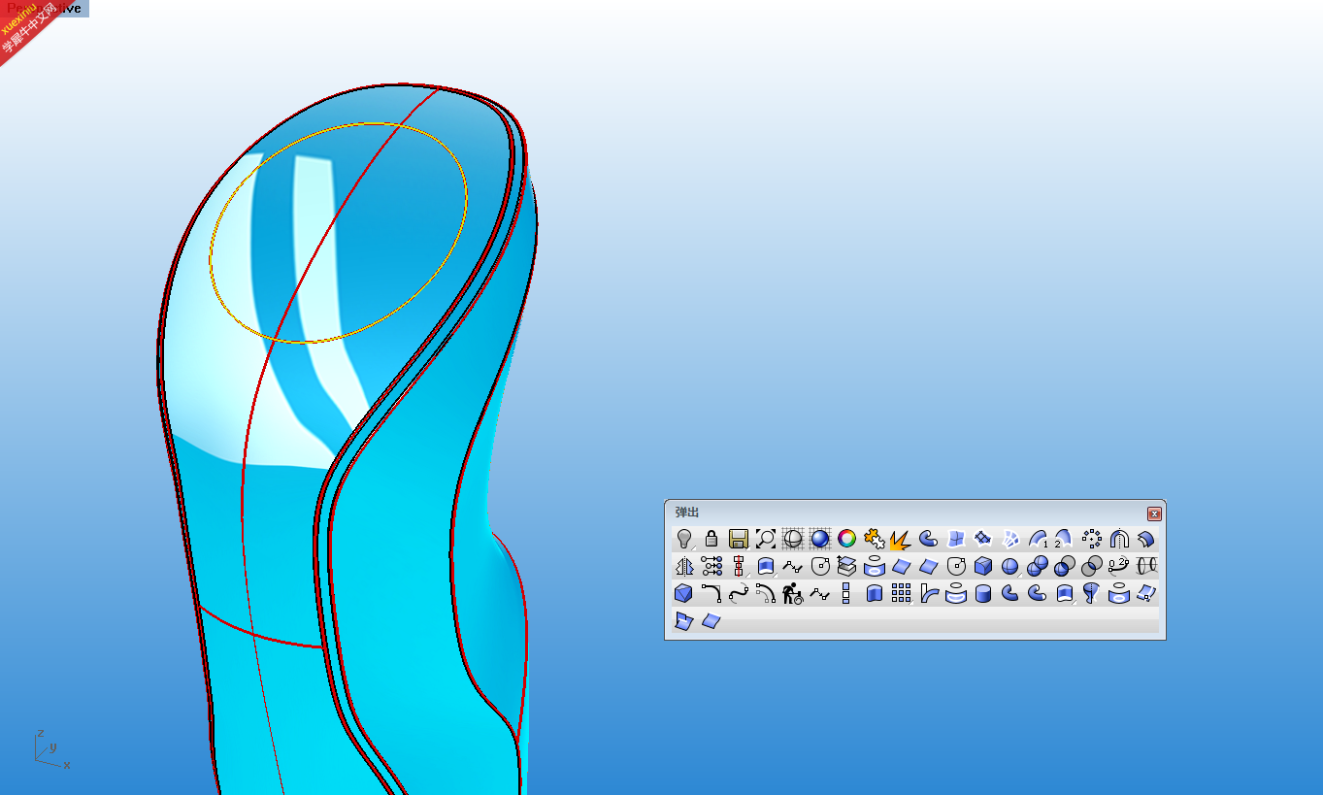Click the person with wheelbarrow icon
This screenshot has width=1323, height=795.
pyautogui.click(x=793, y=593)
